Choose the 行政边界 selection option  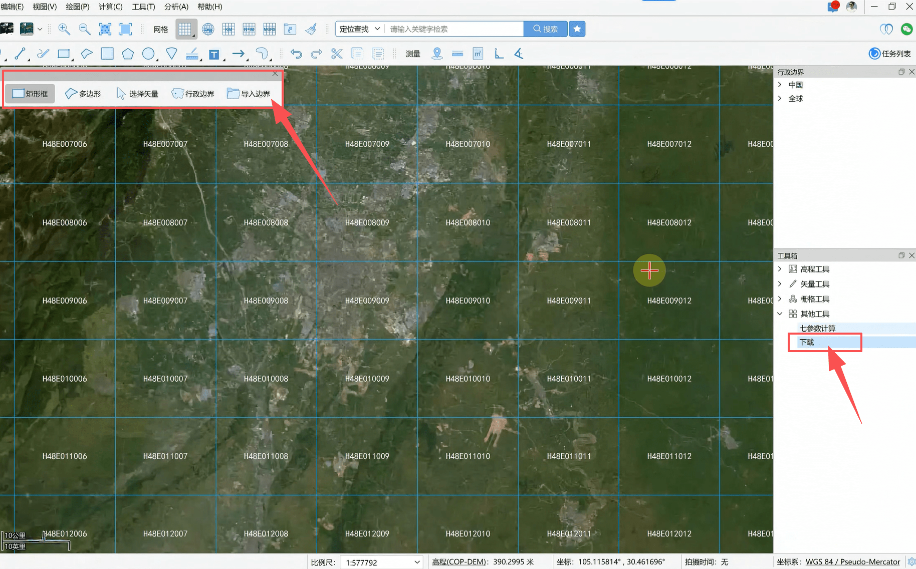(x=193, y=94)
